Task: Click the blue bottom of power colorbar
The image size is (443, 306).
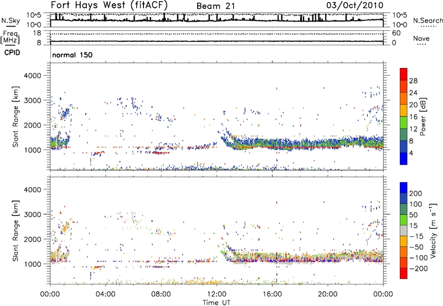Action: pos(404,159)
